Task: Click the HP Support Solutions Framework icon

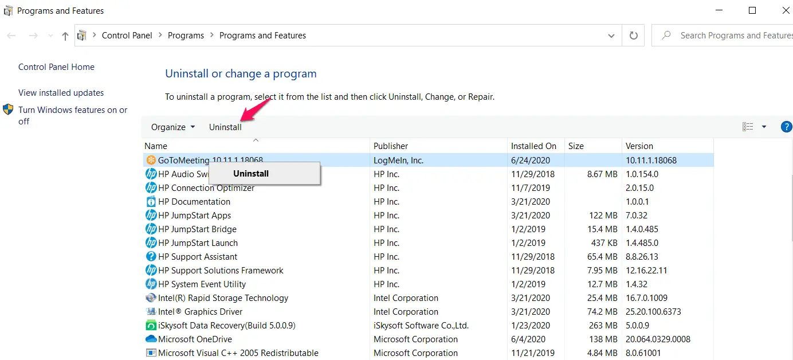Action: pos(151,270)
